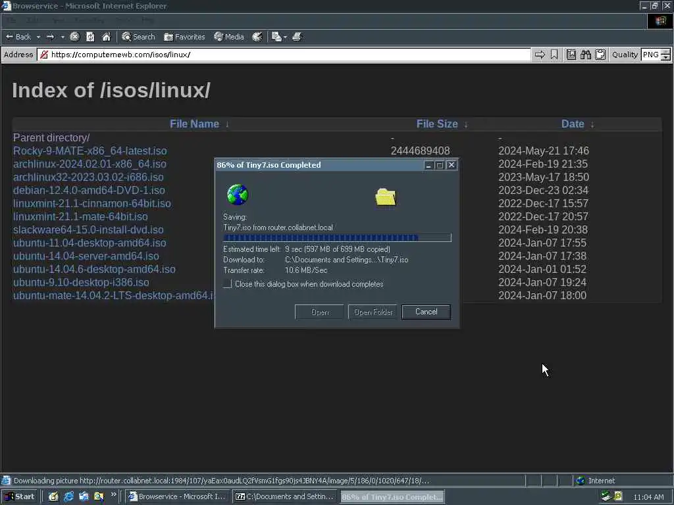Click file size value 2444689408
The height and width of the screenshot is (505, 674).
click(420, 151)
